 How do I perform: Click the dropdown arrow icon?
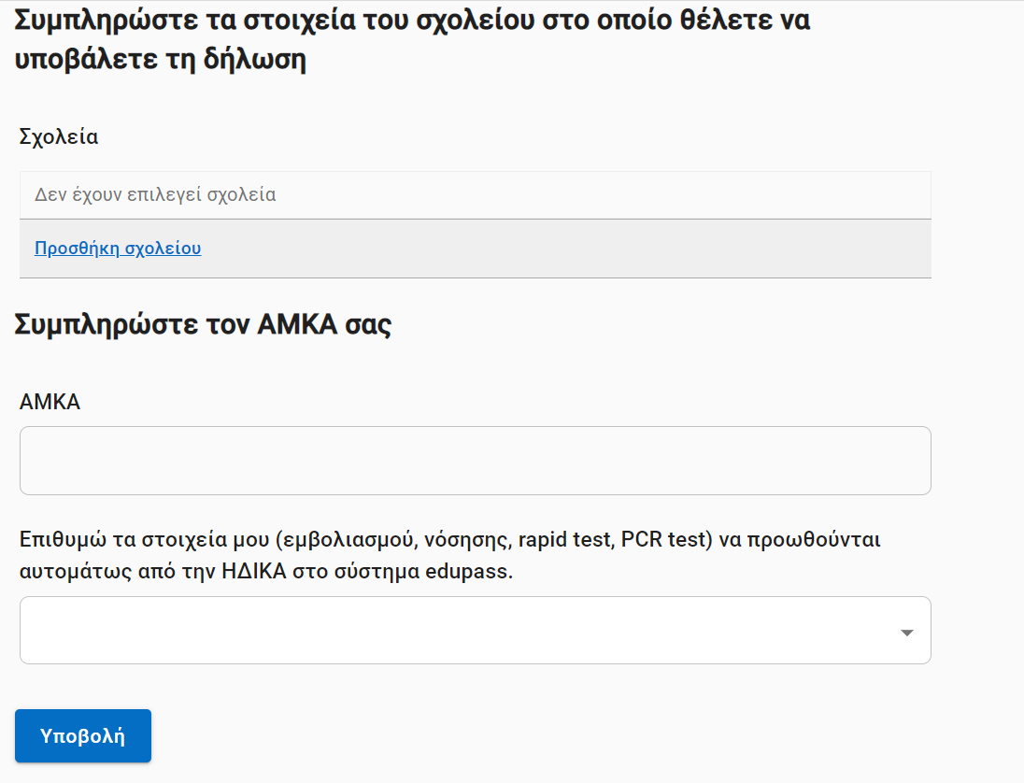tap(905, 633)
